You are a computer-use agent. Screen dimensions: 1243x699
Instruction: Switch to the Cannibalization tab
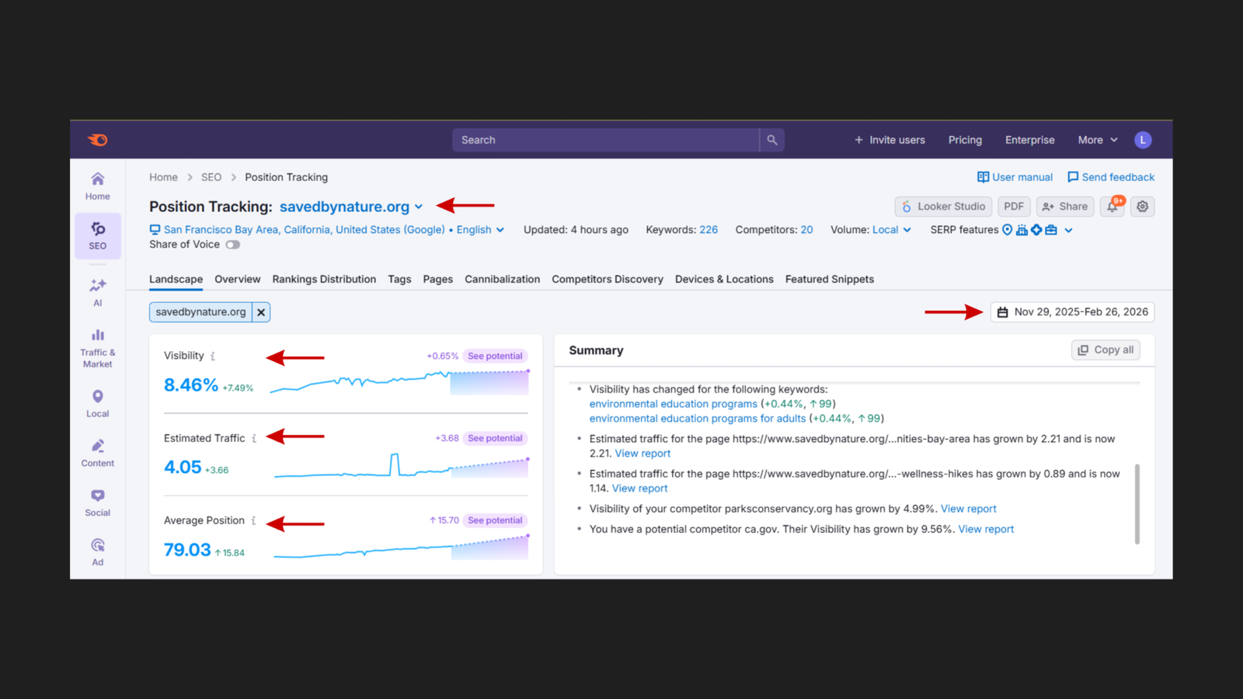(502, 280)
